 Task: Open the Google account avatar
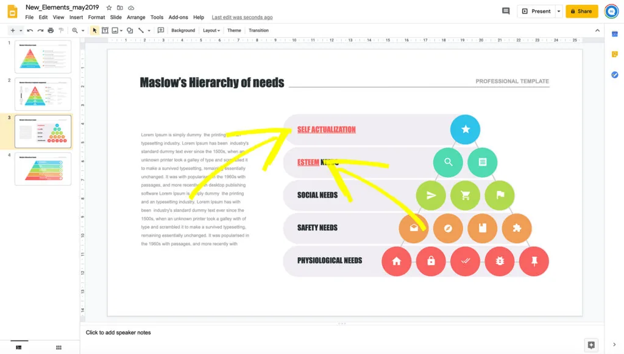[x=612, y=11]
